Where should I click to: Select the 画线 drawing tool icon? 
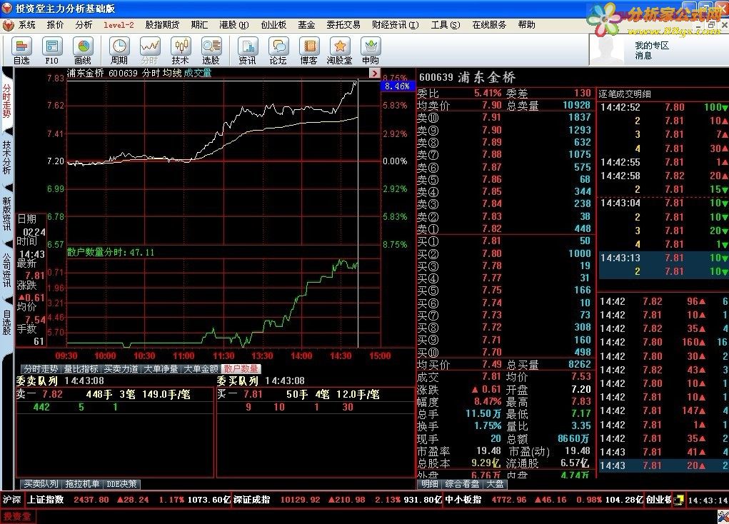(x=83, y=51)
